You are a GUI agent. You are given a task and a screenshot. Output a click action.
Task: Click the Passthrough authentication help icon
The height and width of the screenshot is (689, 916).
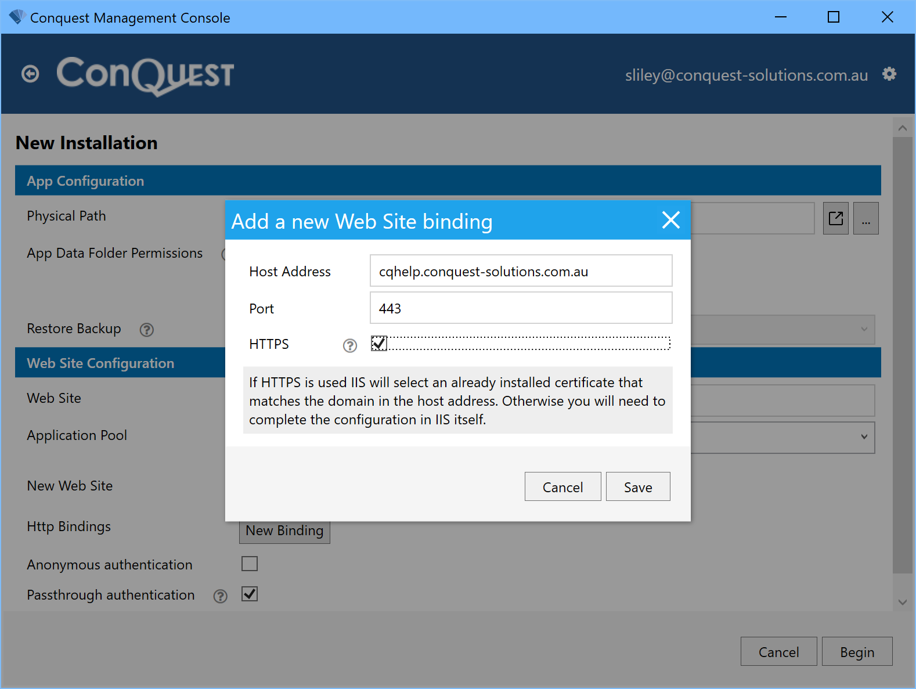pyautogui.click(x=221, y=596)
